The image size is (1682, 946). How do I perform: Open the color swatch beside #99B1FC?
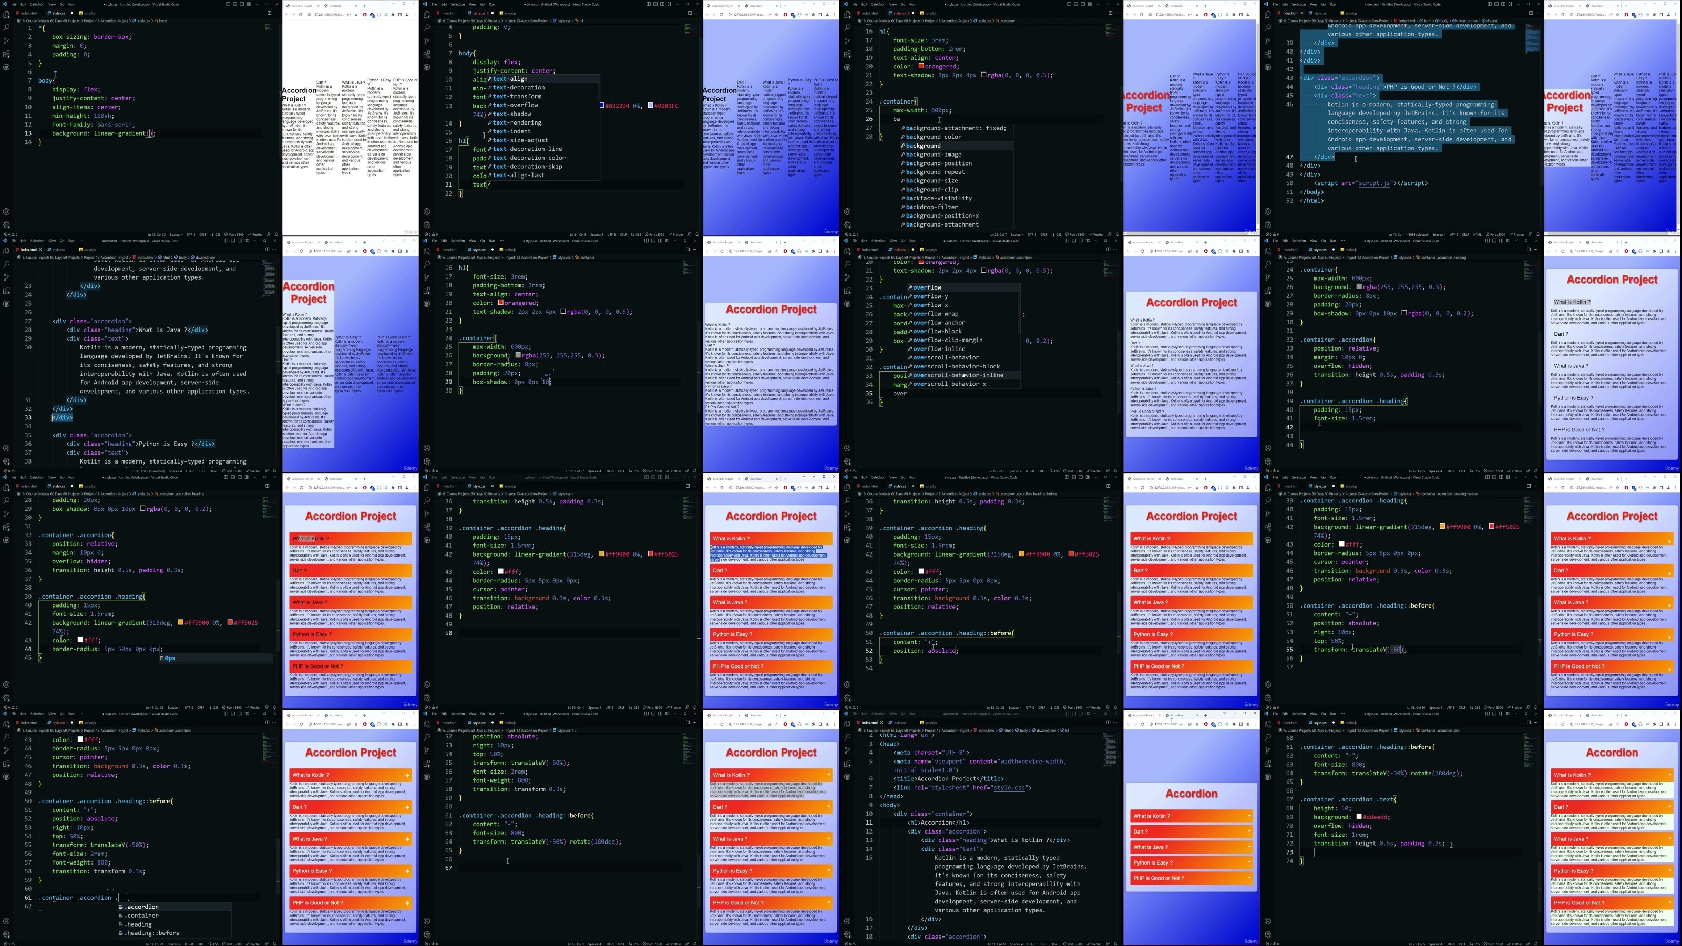point(650,106)
